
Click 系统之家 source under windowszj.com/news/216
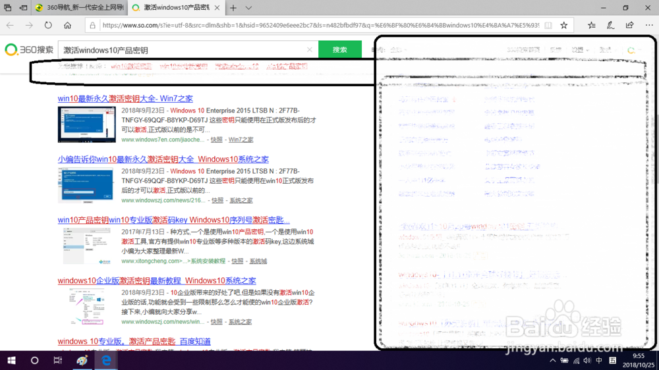pyautogui.click(x=241, y=200)
